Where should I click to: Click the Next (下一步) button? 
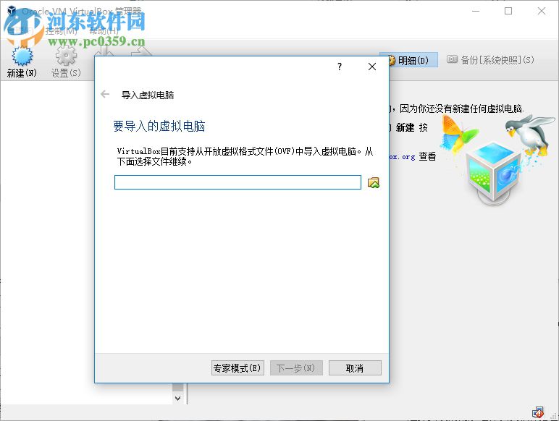[x=296, y=368]
